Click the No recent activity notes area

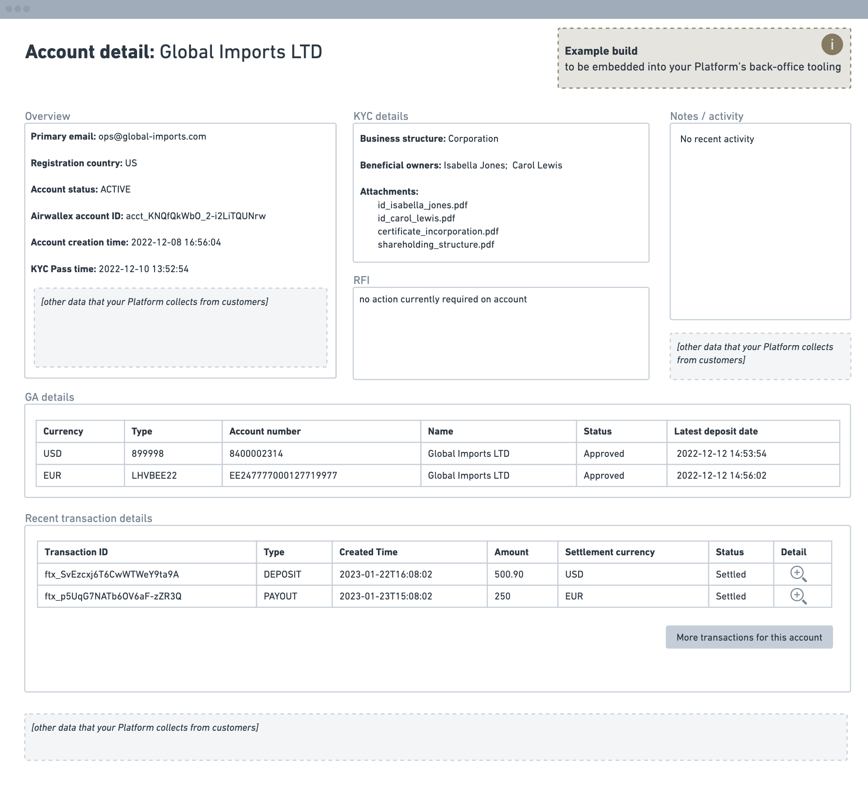coord(717,139)
